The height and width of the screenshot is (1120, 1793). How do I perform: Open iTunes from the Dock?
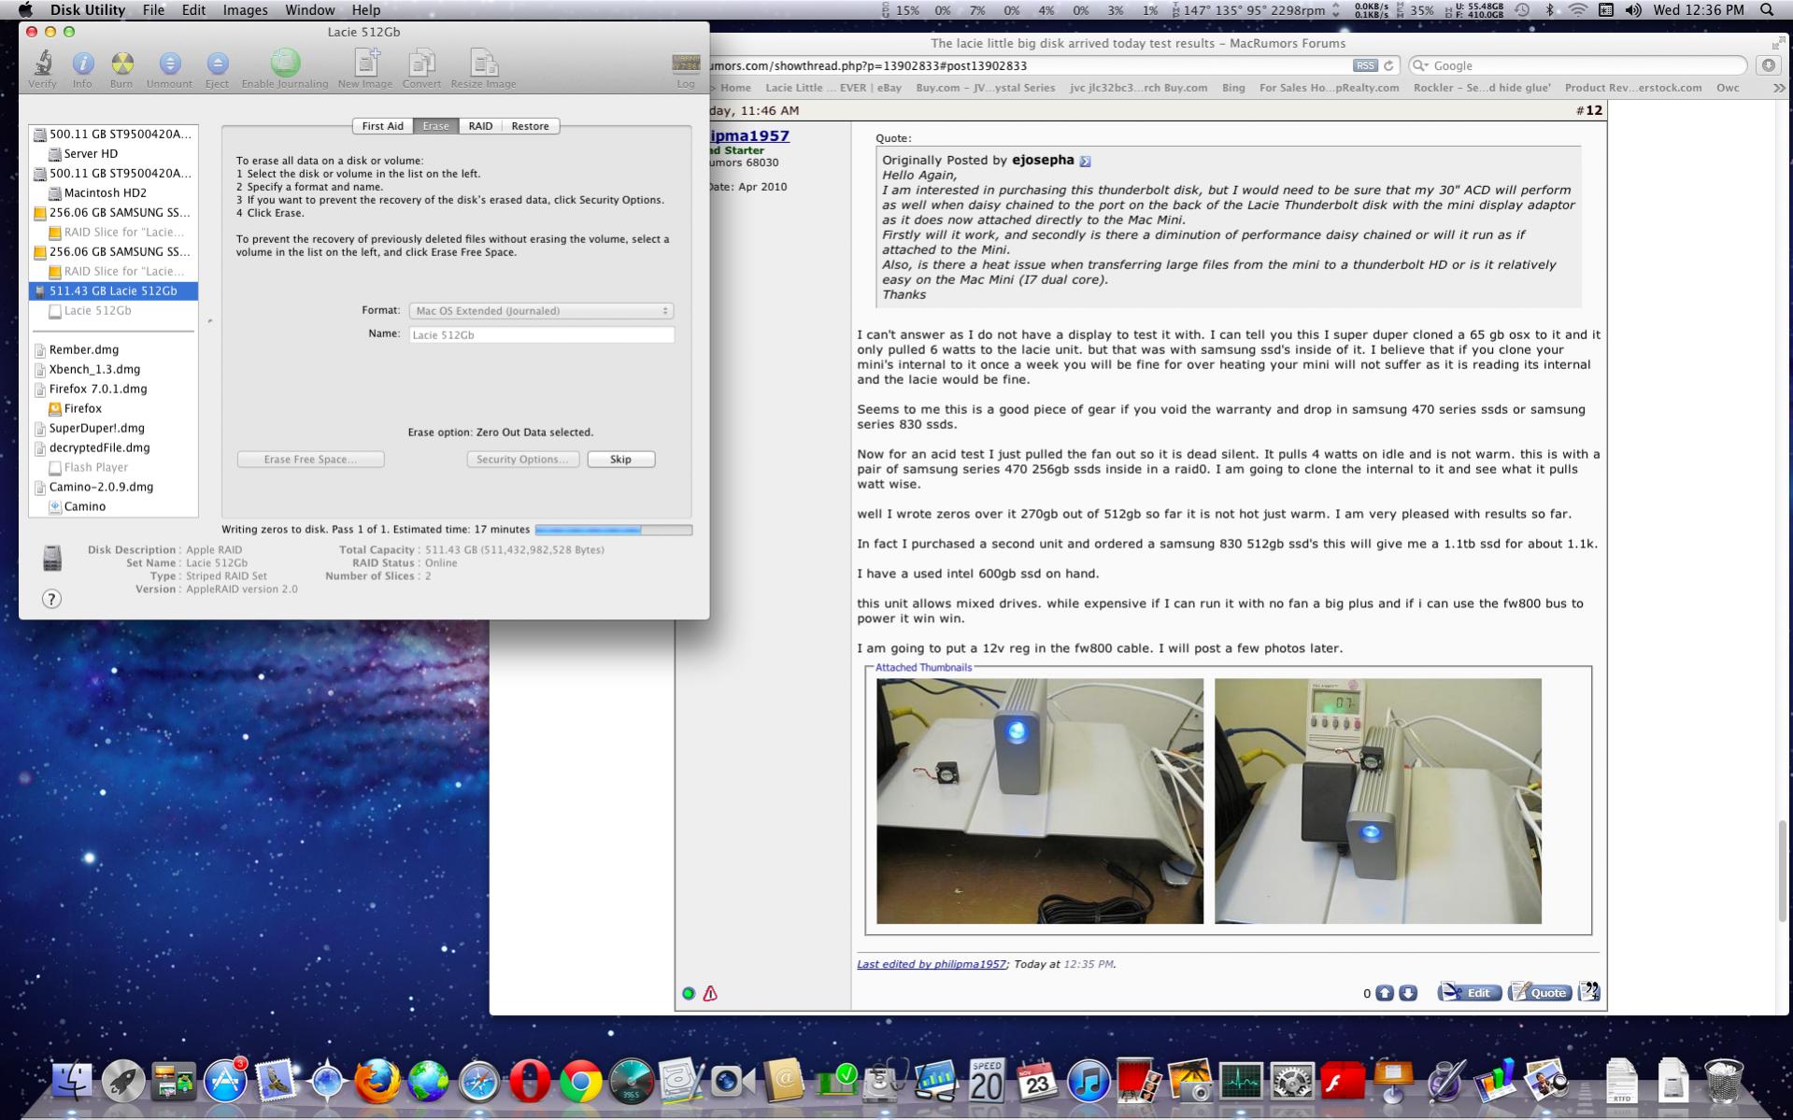point(1088,1082)
